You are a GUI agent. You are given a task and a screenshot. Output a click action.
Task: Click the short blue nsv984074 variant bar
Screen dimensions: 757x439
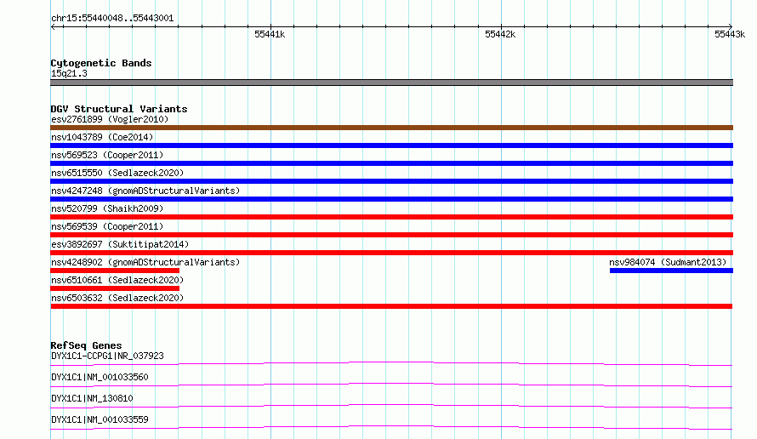pos(672,271)
